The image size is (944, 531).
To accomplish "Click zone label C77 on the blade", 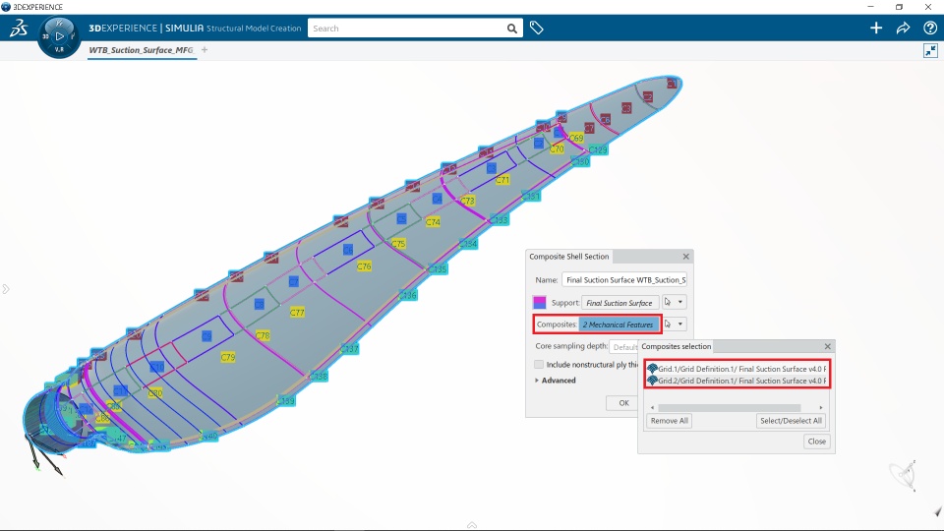I will pyautogui.click(x=297, y=313).
